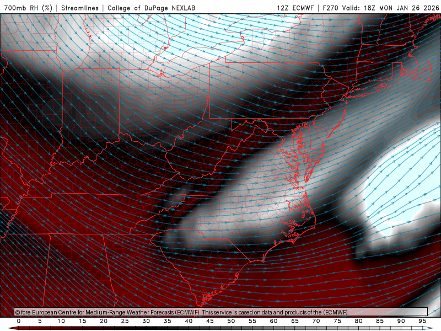Click the "700mb RH (%)" title text
The height and width of the screenshot is (331, 441).
28,8
